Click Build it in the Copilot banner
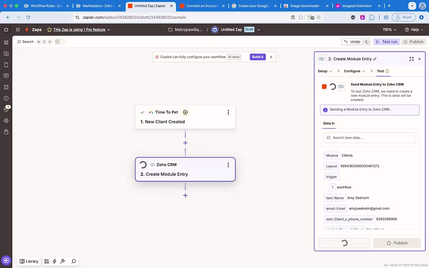The height and width of the screenshot is (268, 429). (x=257, y=57)
